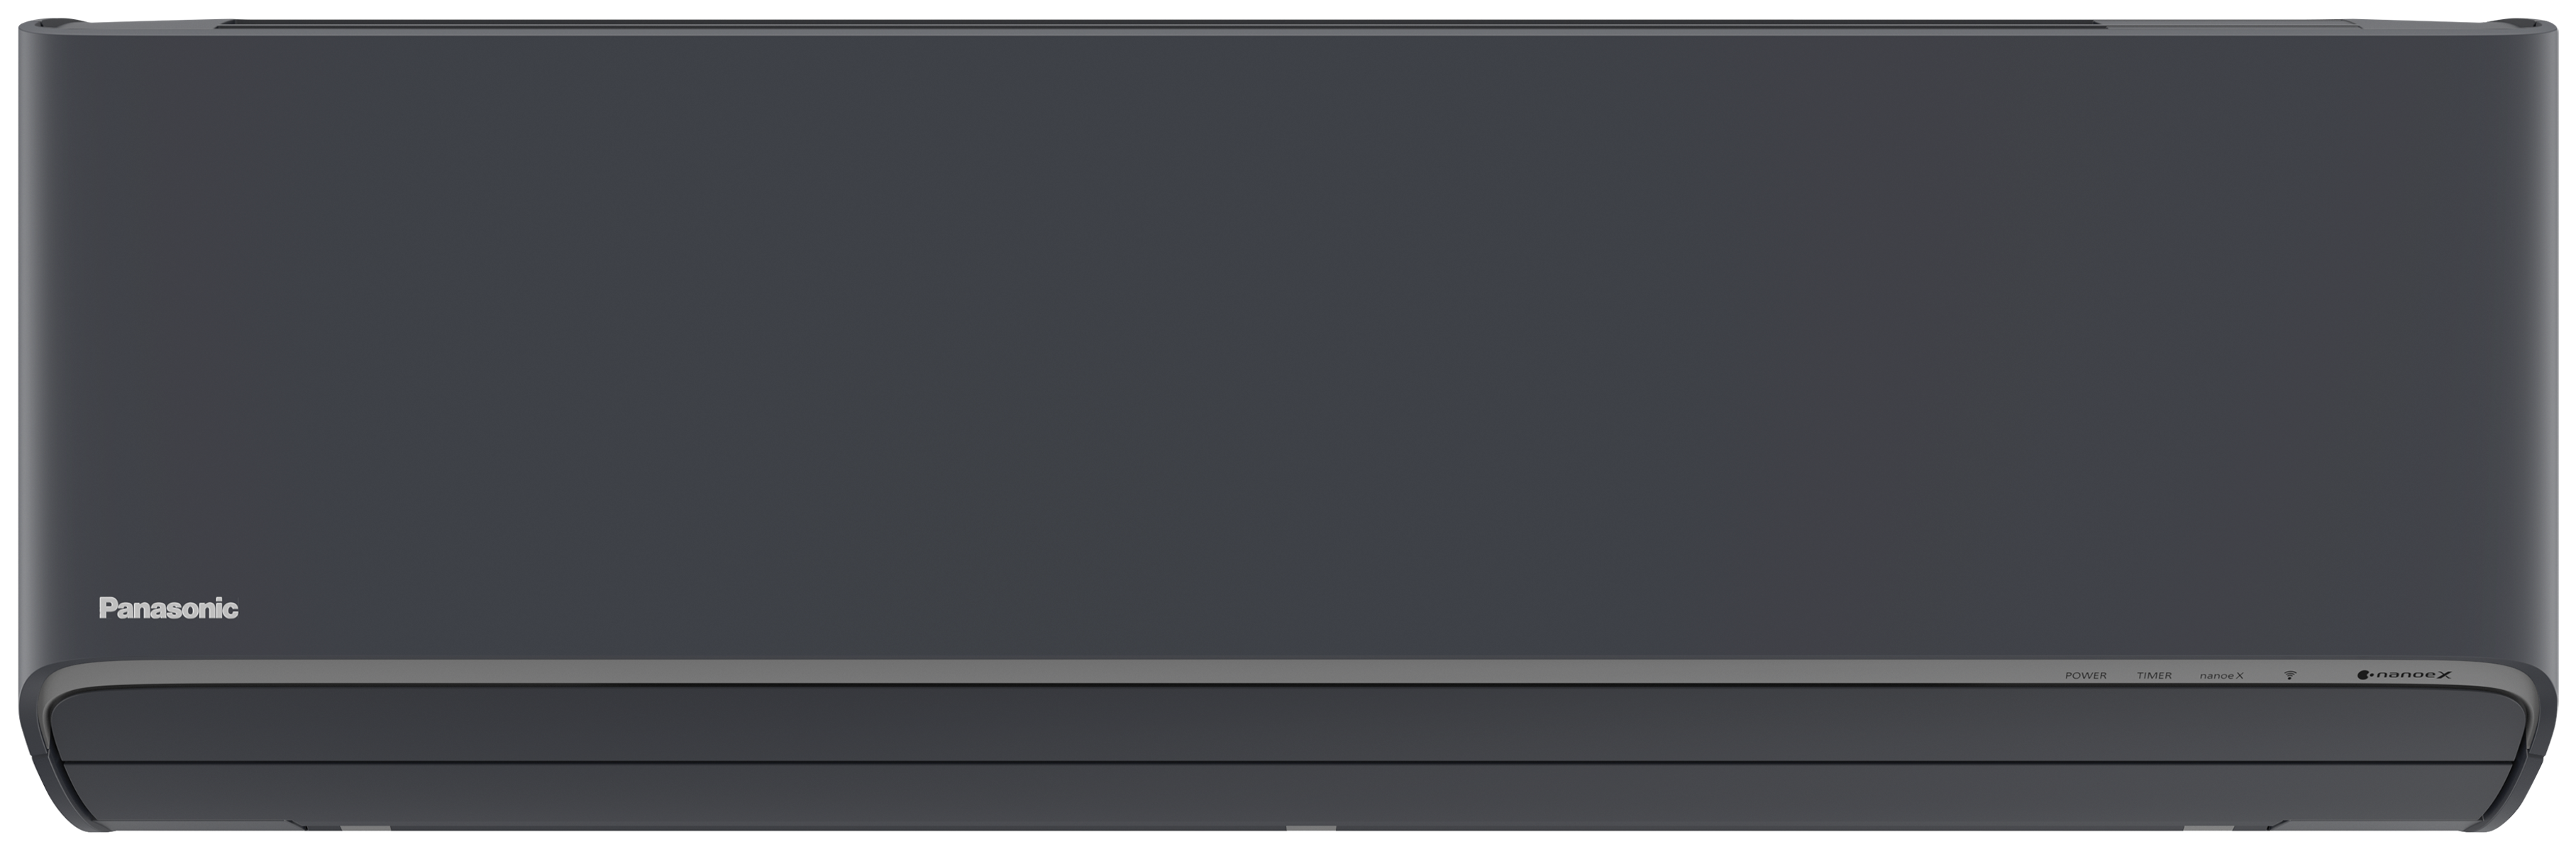Click the nanoe X brand logo
This screenshot has width=2576, height=852.
coord(2404,674)
